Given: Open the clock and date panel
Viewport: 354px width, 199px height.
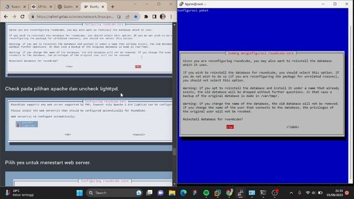Looking at the screenshot, I should point(335,193).
